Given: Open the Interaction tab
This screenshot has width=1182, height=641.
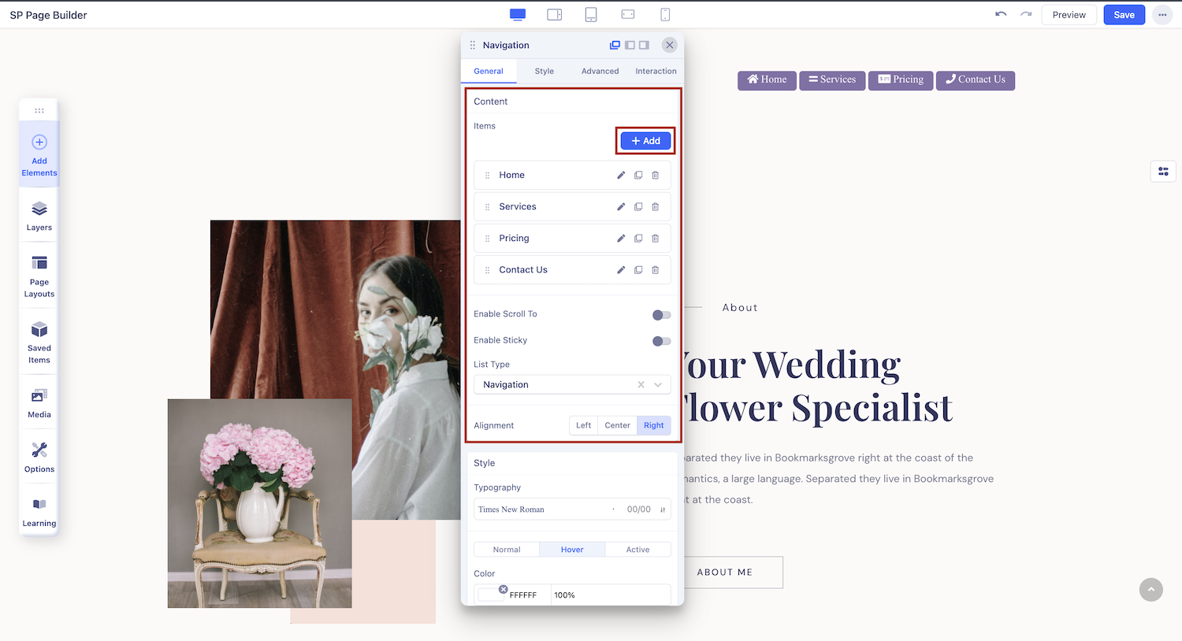Looking at the screenshot, I should coord(656,71).
